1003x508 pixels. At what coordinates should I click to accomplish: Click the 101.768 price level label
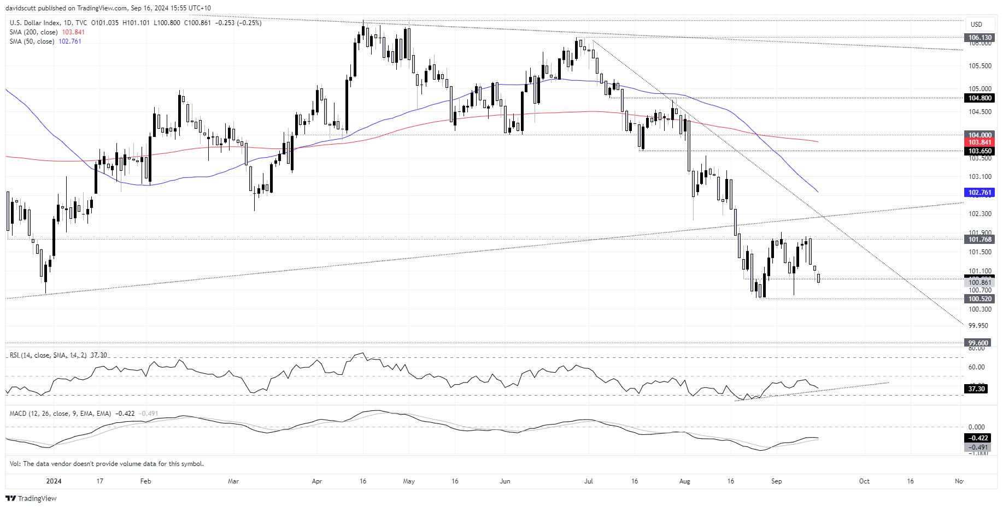pyautogui.click(x=979, y=240)
